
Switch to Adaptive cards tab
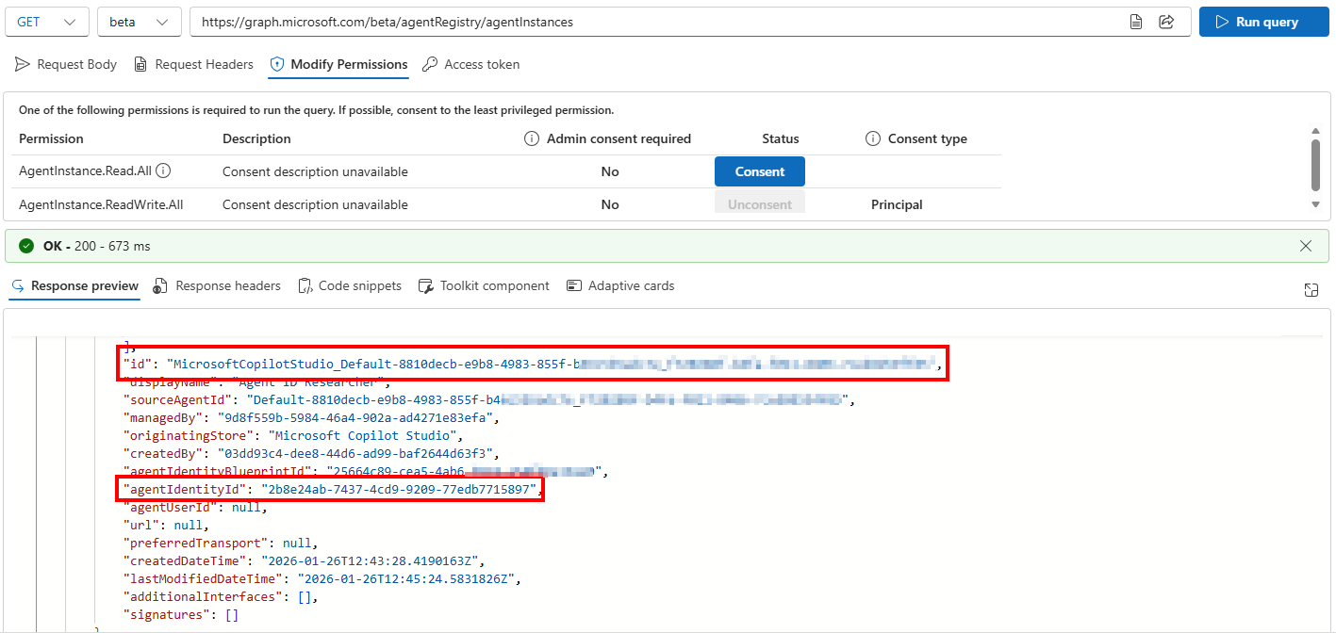620,285
